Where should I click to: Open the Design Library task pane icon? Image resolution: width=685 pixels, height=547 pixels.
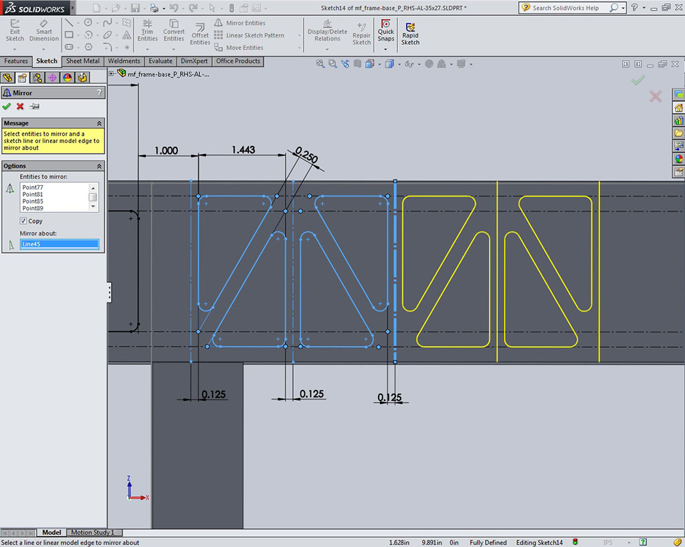pyautogui.click(x=678, y=121)
